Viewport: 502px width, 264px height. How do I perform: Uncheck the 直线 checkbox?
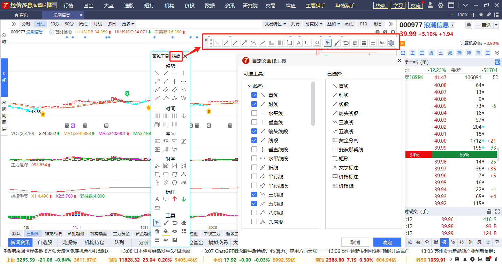pos(254,95)
